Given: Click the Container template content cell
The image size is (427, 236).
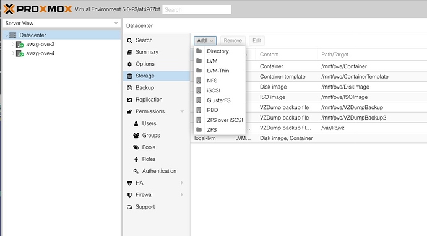Looking at the screenshot, I should point(282,77).
